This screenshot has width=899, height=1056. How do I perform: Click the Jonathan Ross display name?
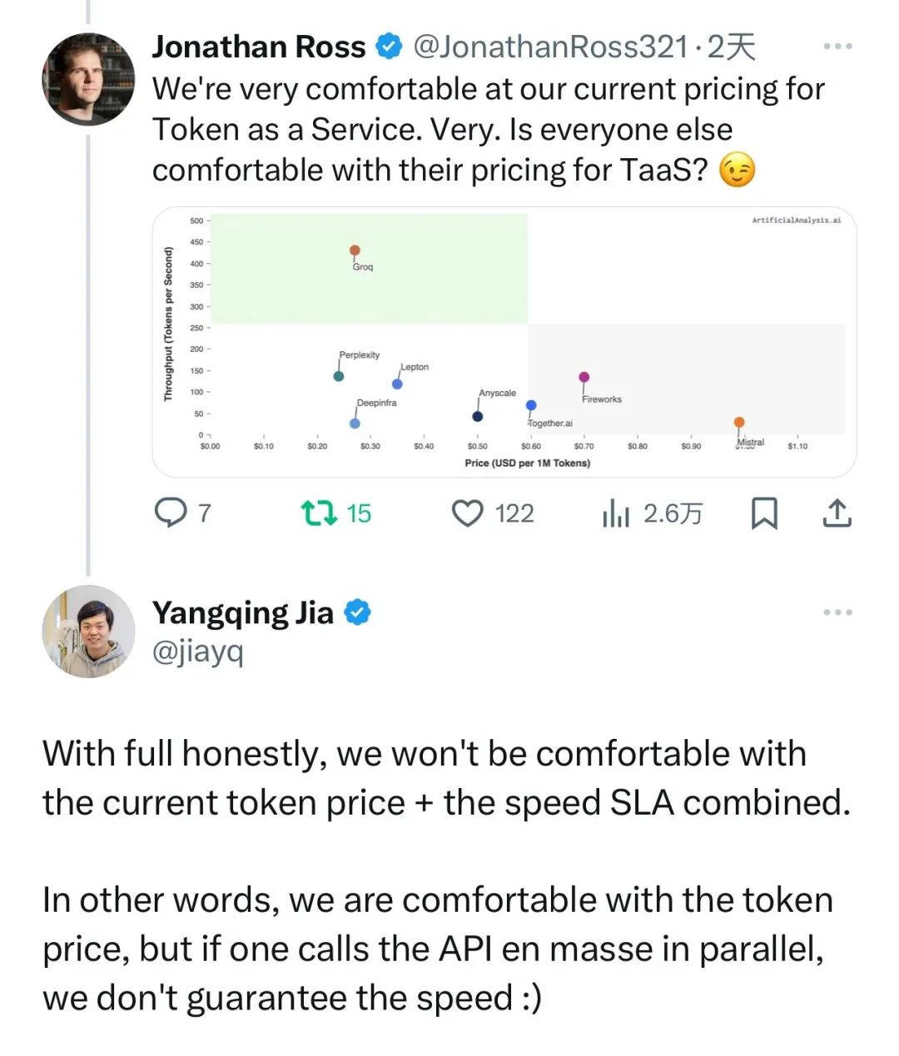258,47
